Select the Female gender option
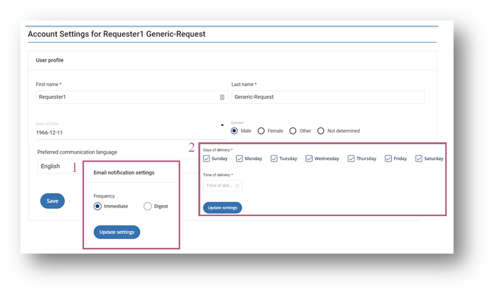 tap(261, 131)
